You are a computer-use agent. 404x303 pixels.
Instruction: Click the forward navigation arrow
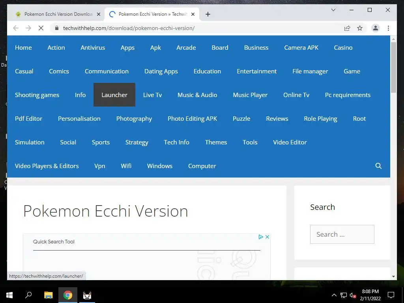click(28, 28)
